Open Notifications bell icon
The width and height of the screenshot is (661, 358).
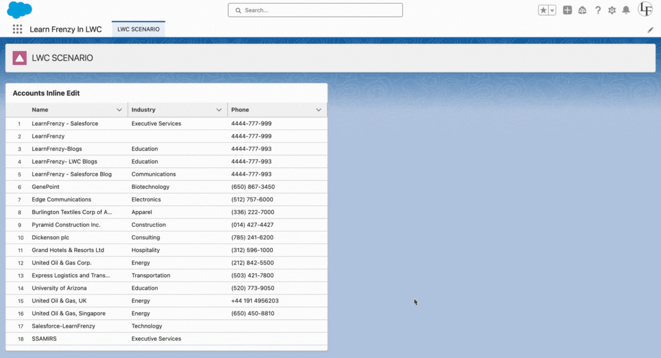click(x=627, y=10)
